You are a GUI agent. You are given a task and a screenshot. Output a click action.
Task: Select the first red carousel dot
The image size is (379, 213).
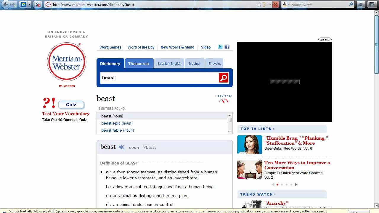(277, 185)
